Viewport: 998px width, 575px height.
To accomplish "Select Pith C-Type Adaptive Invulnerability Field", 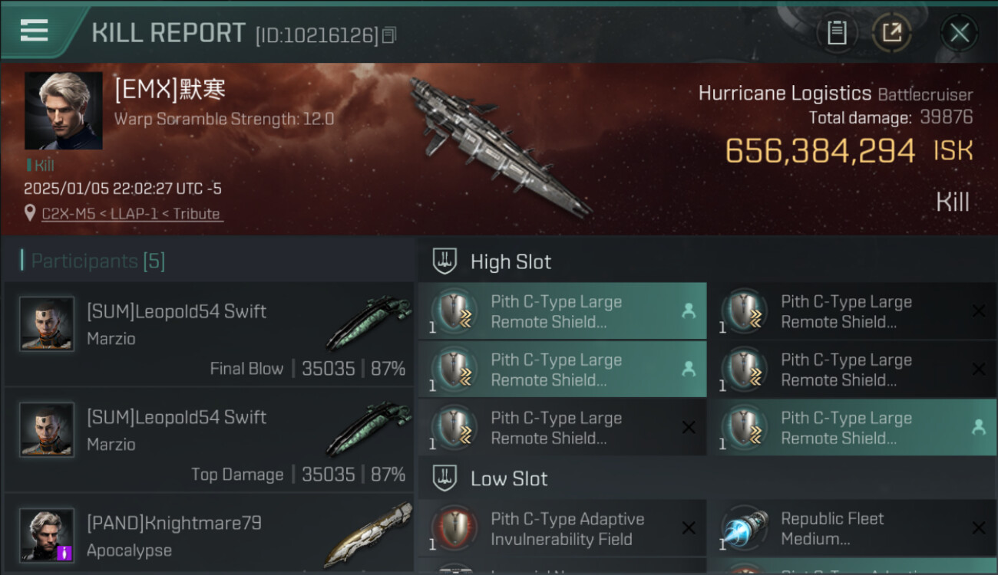I will point(563,528).
